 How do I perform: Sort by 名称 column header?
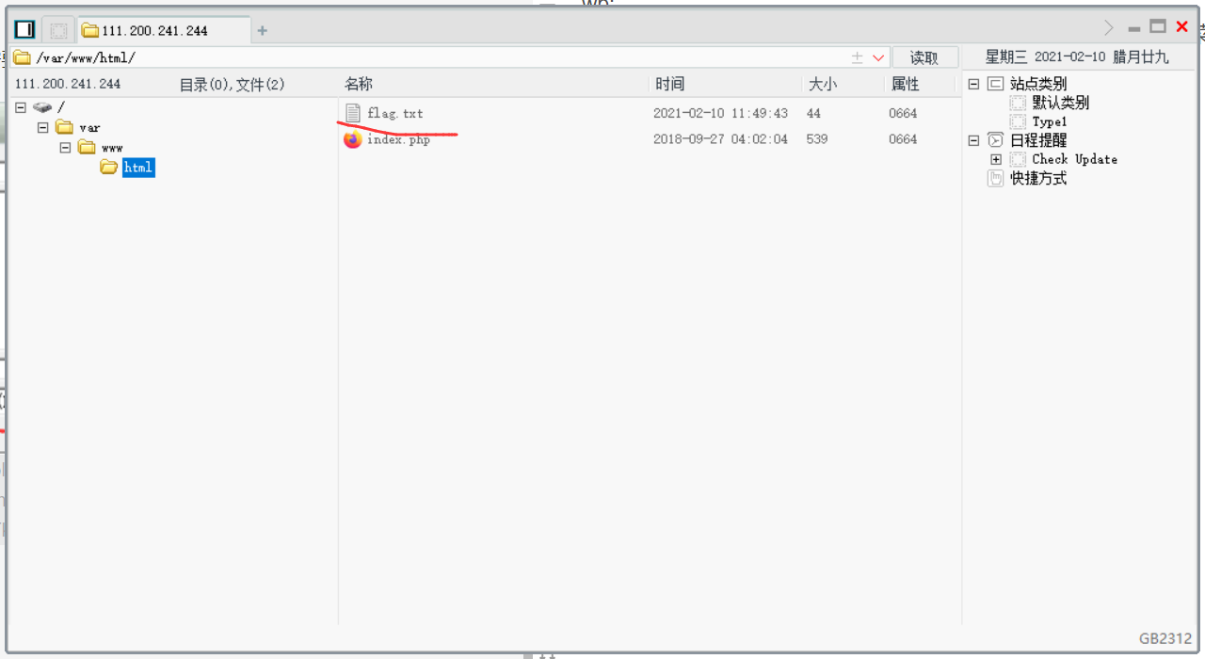point(359,84)
